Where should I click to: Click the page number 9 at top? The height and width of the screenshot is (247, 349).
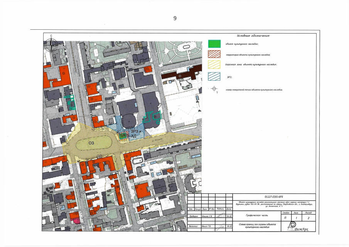(175, 18)
